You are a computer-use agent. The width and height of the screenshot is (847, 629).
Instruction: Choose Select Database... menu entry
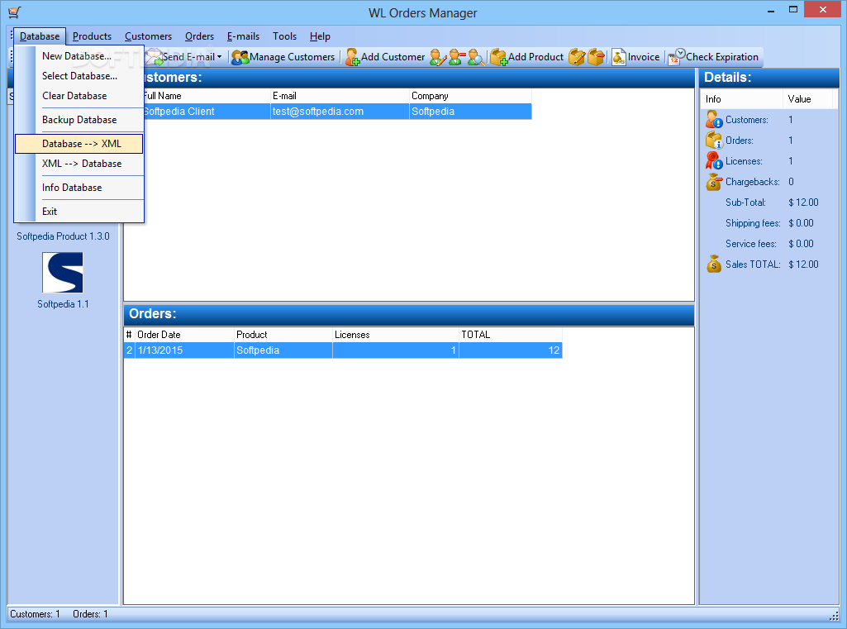(x=79, y=76)
